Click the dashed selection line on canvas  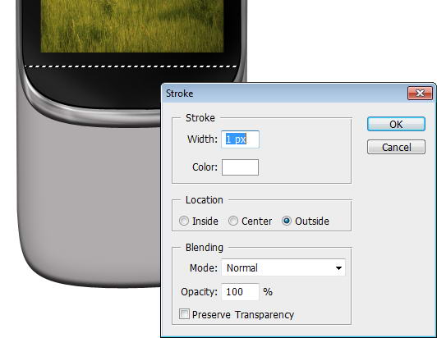131,66
